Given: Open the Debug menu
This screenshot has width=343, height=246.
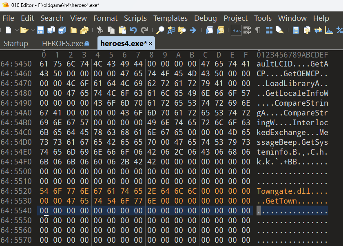Looking at the screenshot, I should coord(206,18).
